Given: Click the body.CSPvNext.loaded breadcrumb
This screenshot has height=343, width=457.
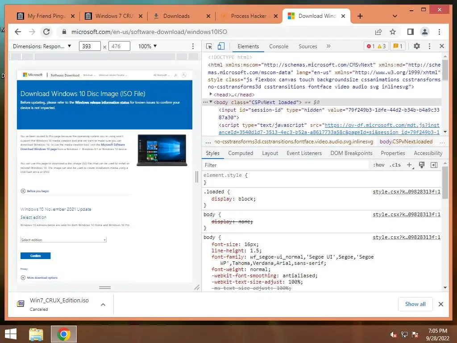Looking at the screenshot, I should pos(406,142).
